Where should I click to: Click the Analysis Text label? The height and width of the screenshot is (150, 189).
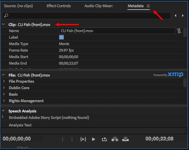pos(20,125)
